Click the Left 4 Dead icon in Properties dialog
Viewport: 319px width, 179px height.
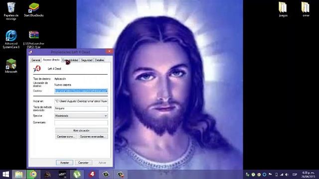tap(37, 69)
